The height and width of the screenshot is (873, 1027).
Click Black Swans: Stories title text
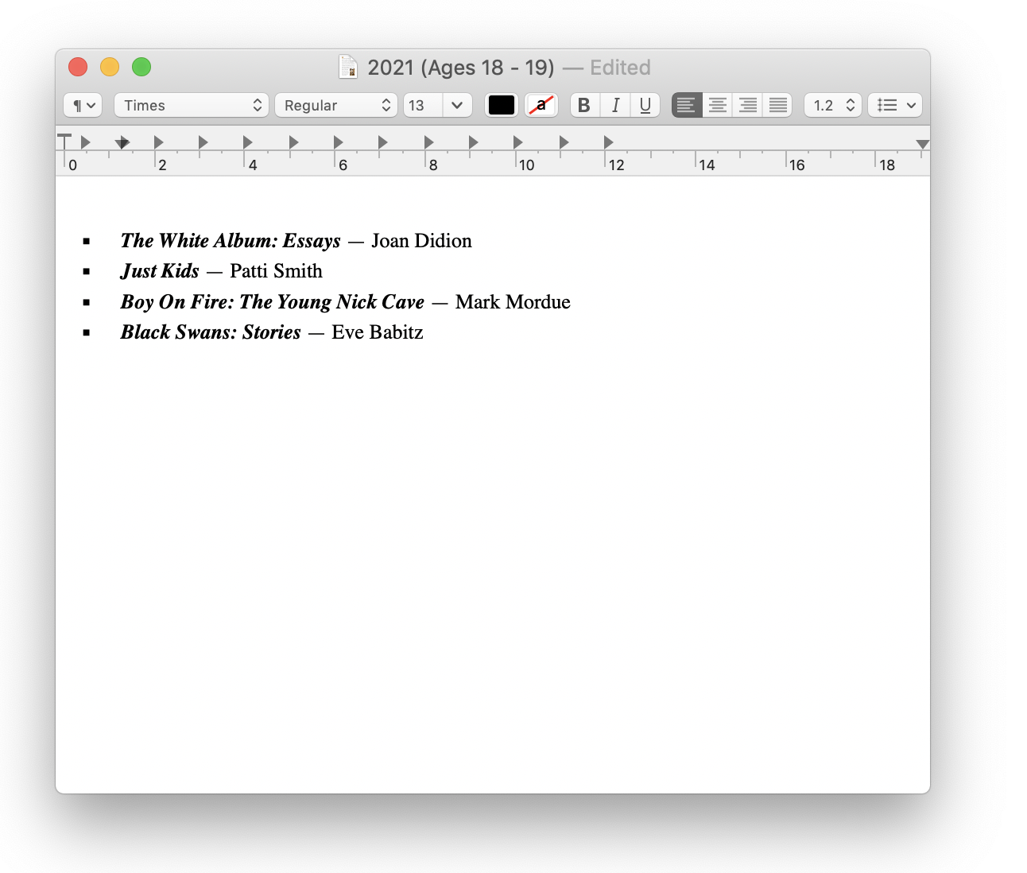pyautogui.click(x=211, y=332)
